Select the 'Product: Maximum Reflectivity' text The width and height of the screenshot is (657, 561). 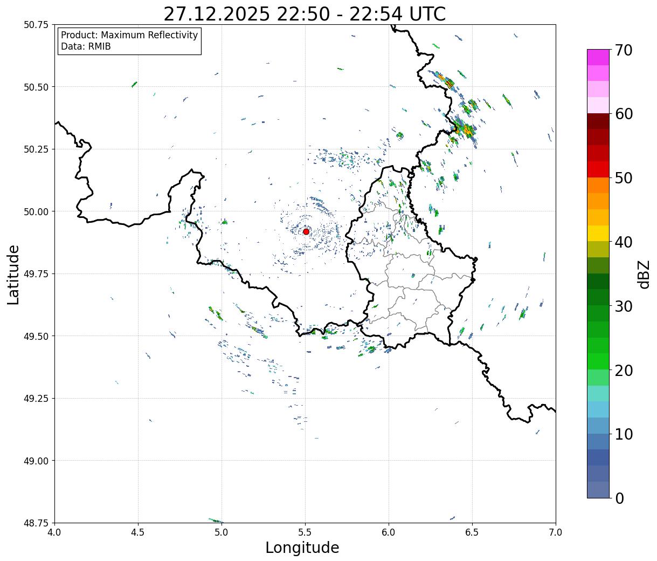tap(129, 35)
